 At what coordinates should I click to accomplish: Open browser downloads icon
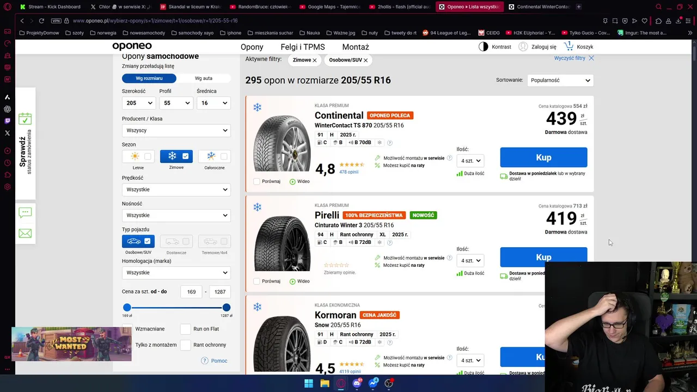click(x=678, y=21)
